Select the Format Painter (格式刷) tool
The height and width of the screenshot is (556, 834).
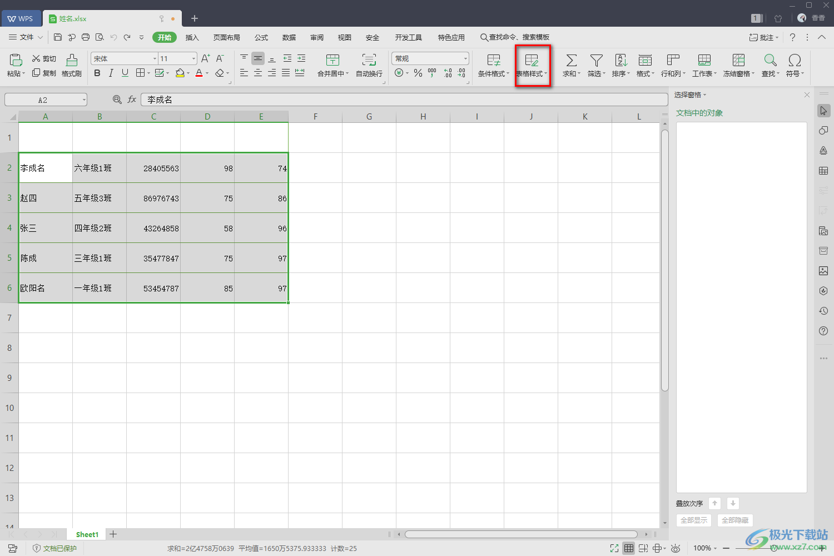72,65
